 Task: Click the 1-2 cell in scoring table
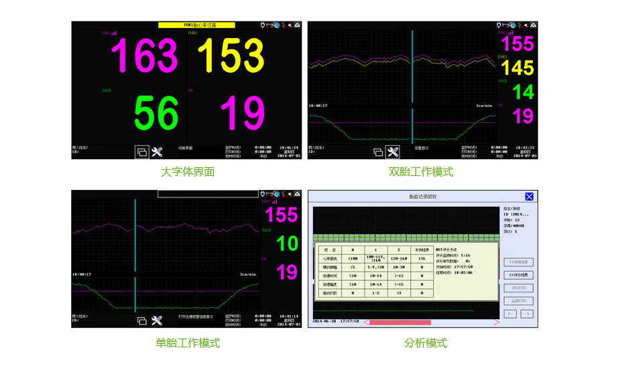click(x=375, y=293)
